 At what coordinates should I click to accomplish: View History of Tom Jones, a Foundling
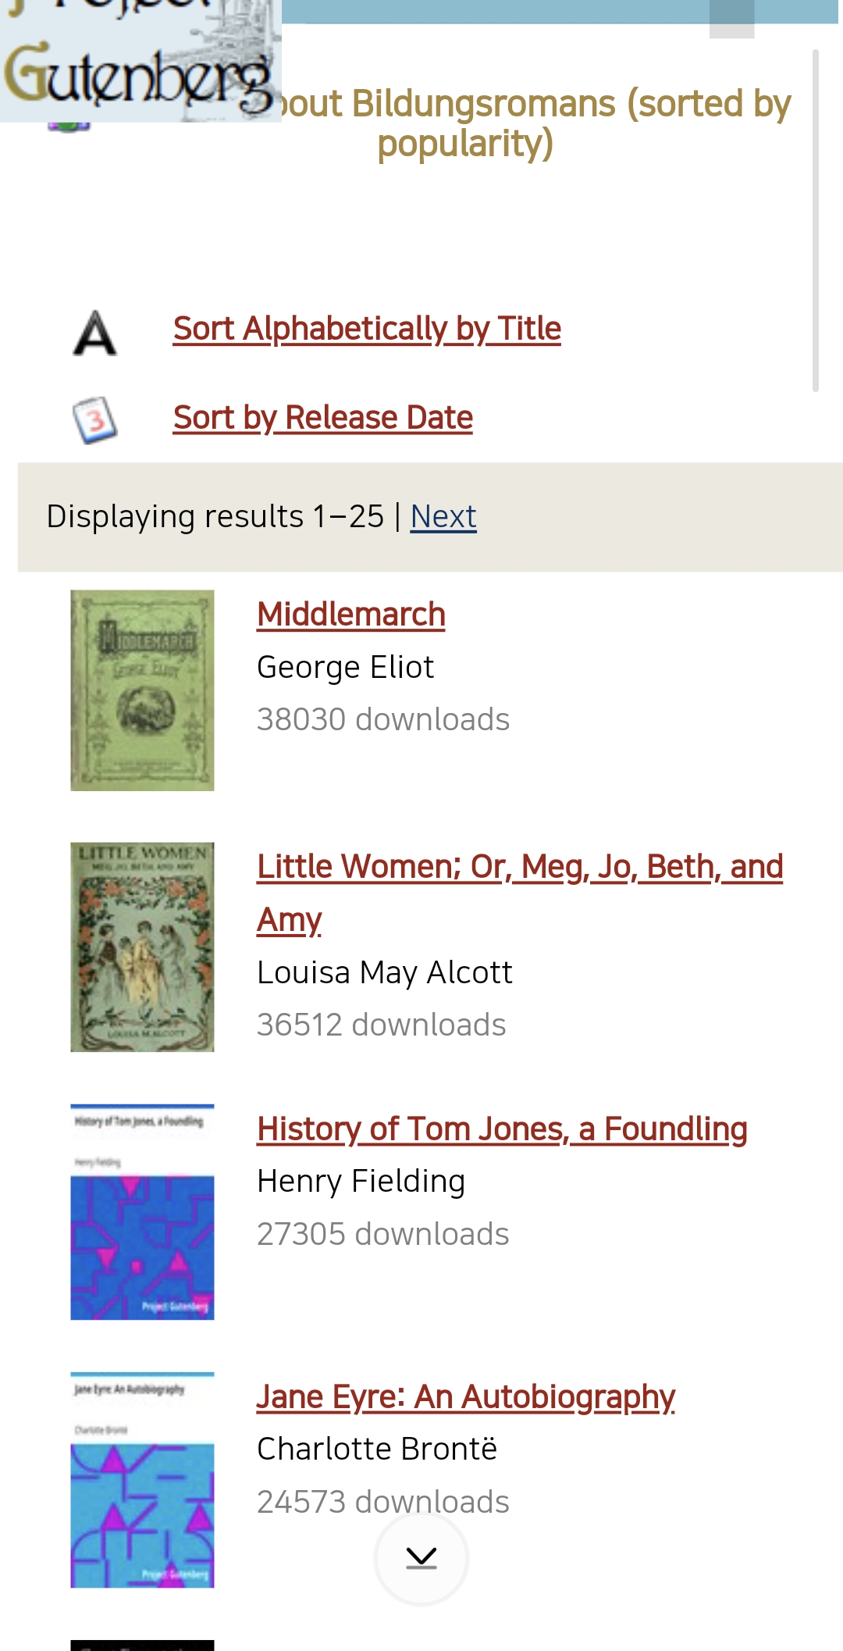[502, 1129]
